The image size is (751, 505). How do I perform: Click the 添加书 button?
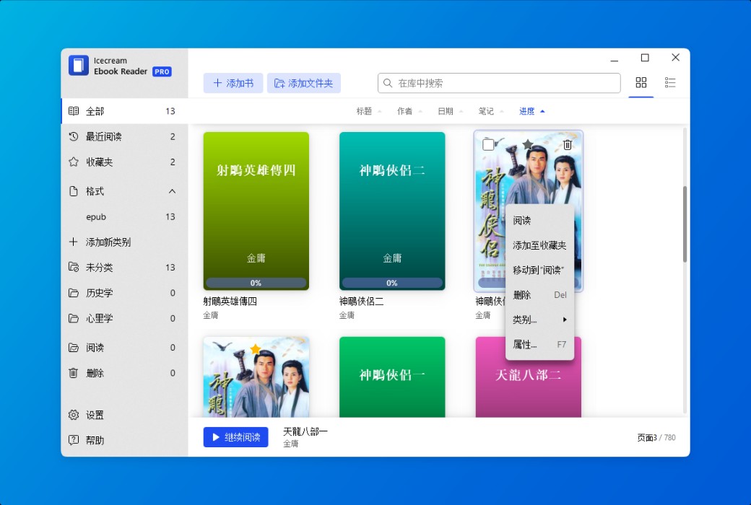(x=233, y=82)
